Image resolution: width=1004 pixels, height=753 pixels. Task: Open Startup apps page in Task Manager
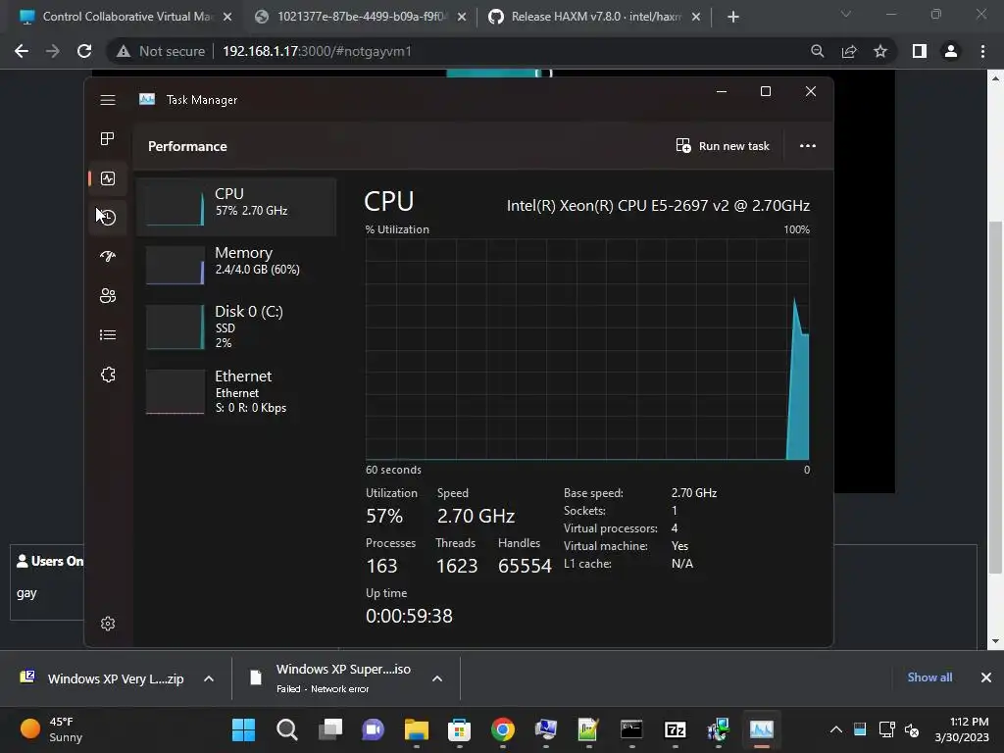108,257
